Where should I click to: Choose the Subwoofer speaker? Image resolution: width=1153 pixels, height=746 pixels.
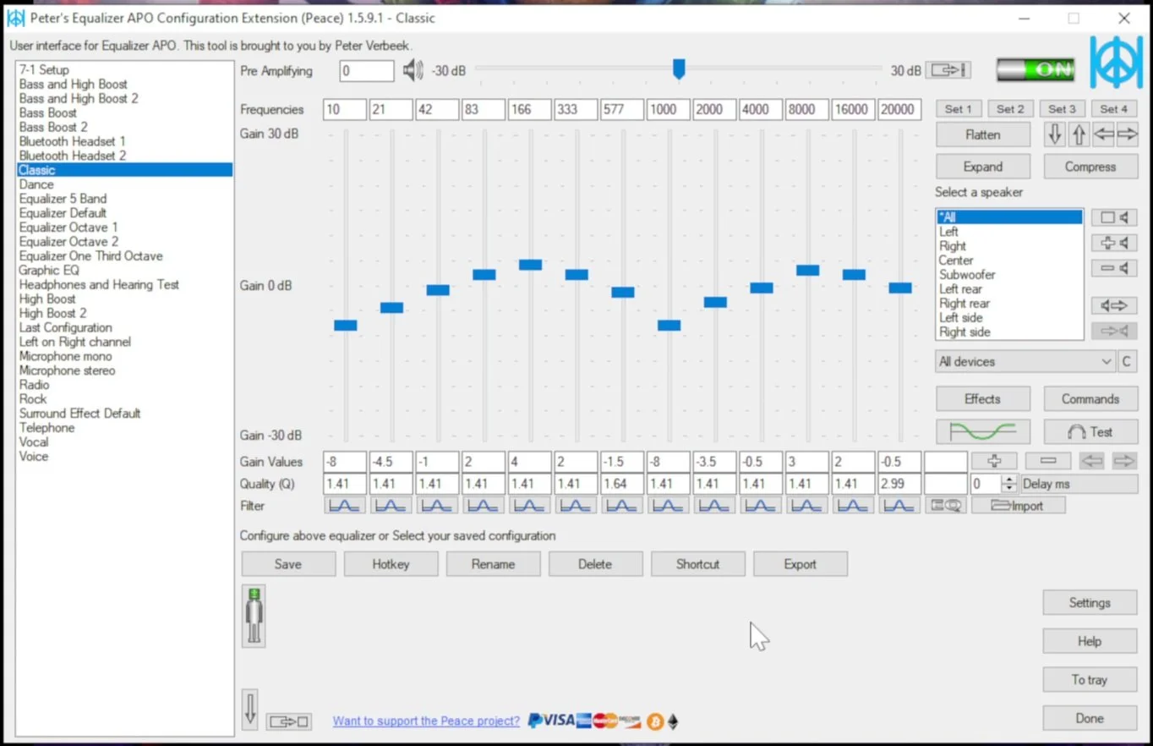[967, 275]
